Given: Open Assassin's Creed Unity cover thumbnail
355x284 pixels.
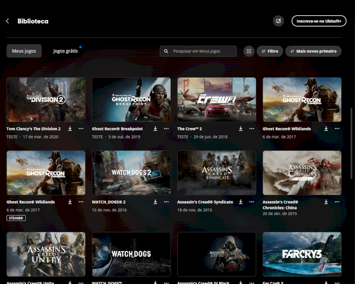Looking at the screenshot, I should tap(46, 254).
